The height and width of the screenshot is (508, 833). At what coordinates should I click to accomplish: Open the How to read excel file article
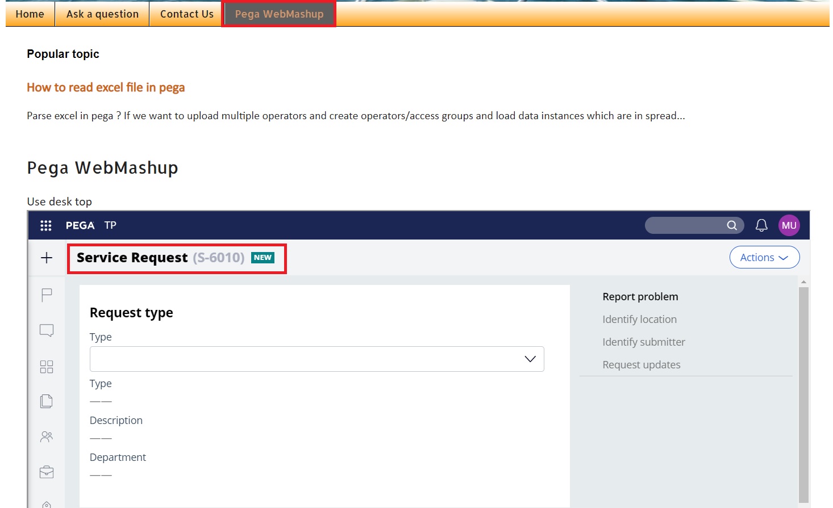click(106, 87)
